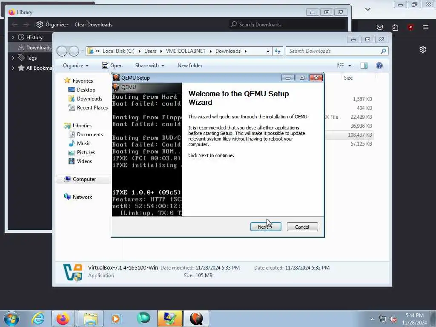
Task: Open Explorer help icon
Action: (x=379, y=66)
